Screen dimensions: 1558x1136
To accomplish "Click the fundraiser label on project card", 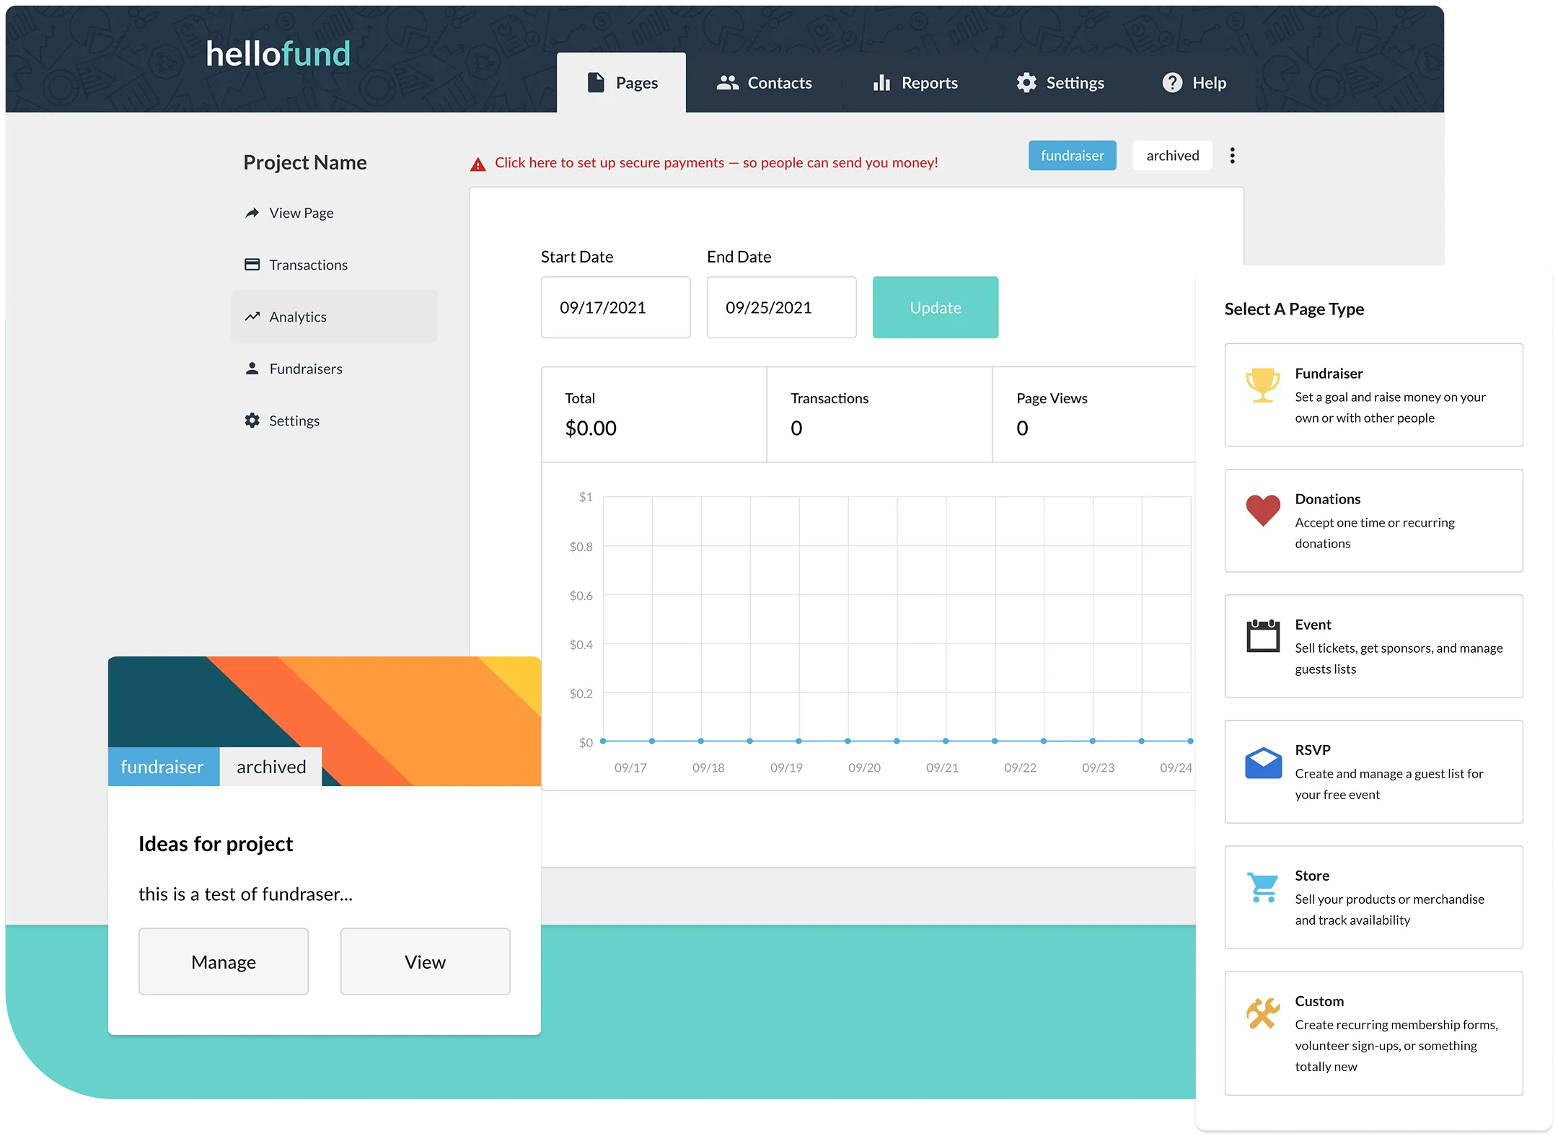I will tap(162, 767).
